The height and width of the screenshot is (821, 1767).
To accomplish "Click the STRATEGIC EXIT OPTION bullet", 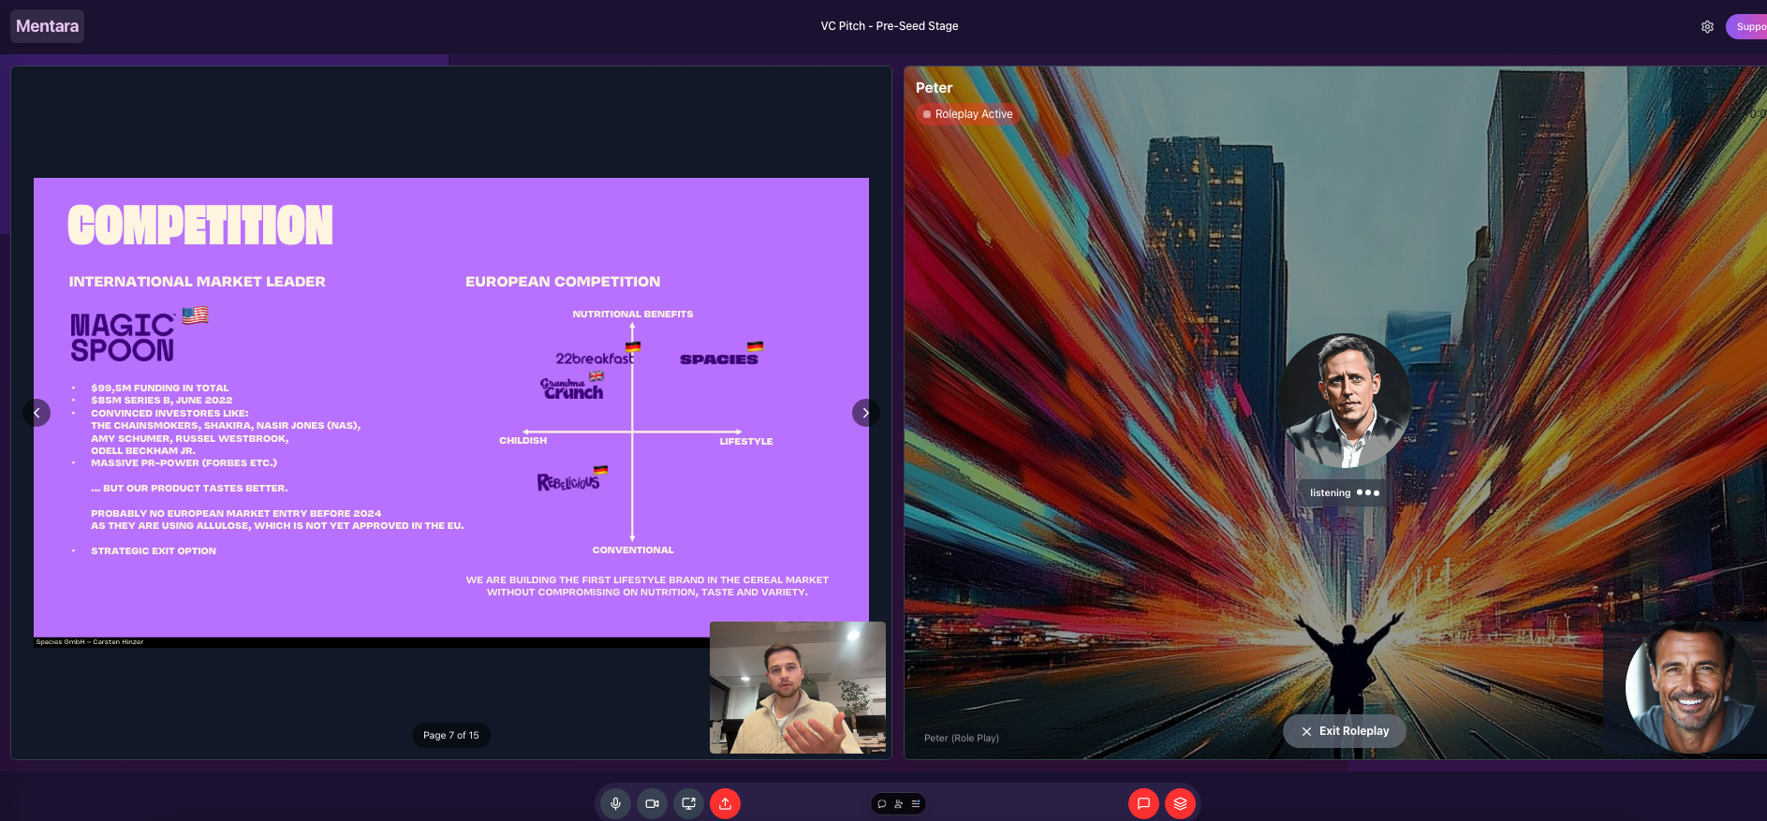I will (154, 551).
